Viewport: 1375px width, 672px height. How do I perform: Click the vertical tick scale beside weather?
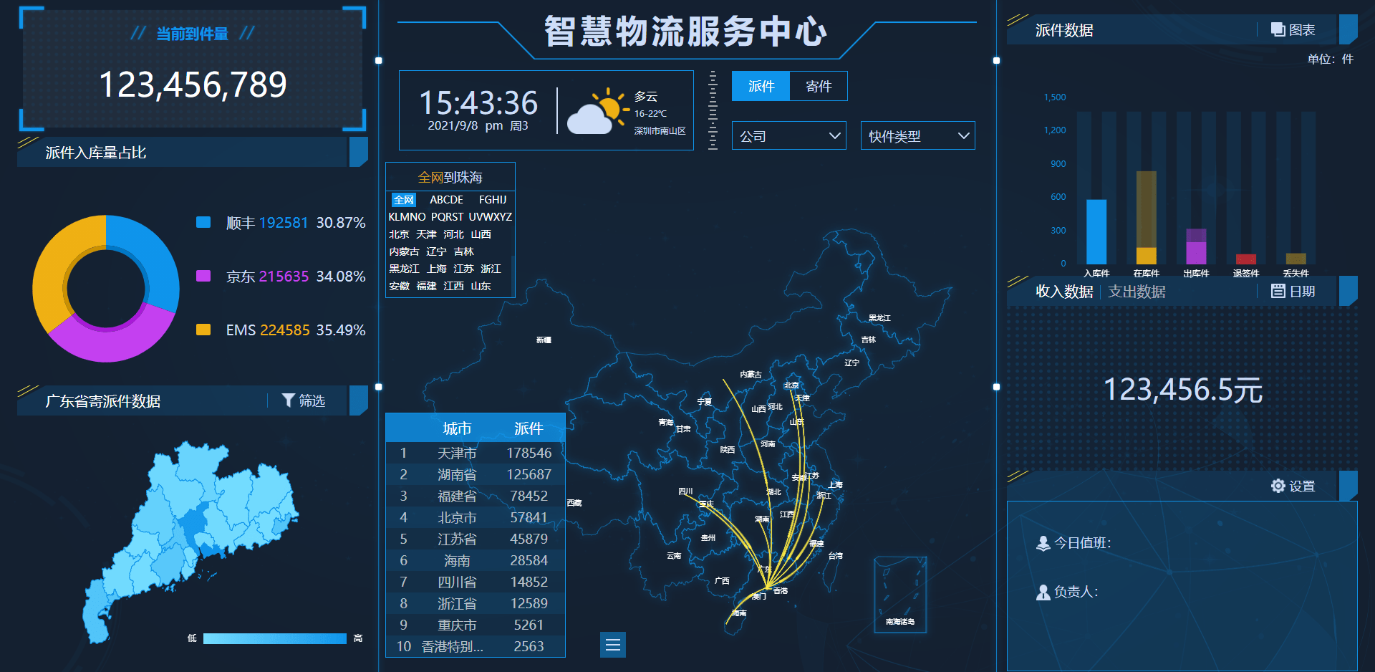coord(713,110)
